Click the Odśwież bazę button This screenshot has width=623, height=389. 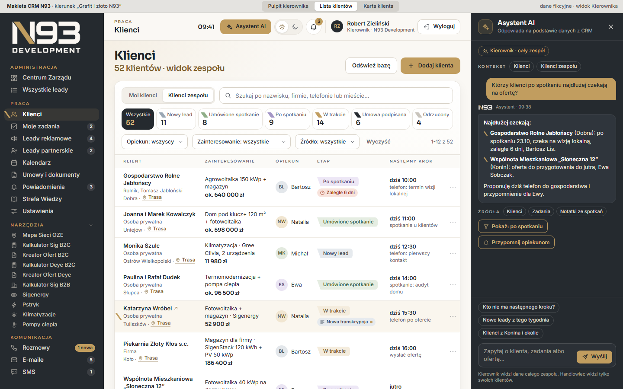click(x=371, y=66)
